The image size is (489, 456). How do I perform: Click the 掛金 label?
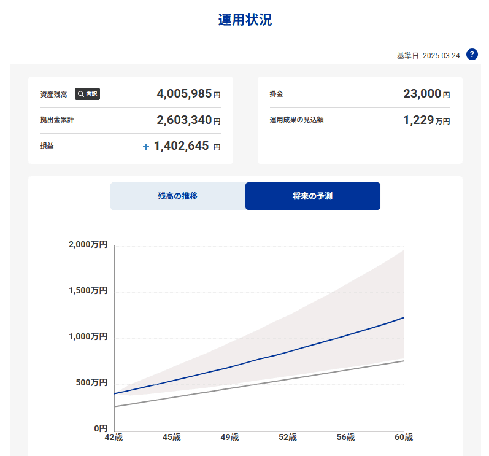click(276, 94)
